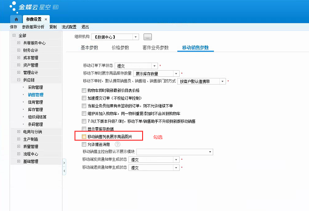Select 采购管理 in the tree
Viewport: 309px width, 211px height.
(x=35, y=87)
